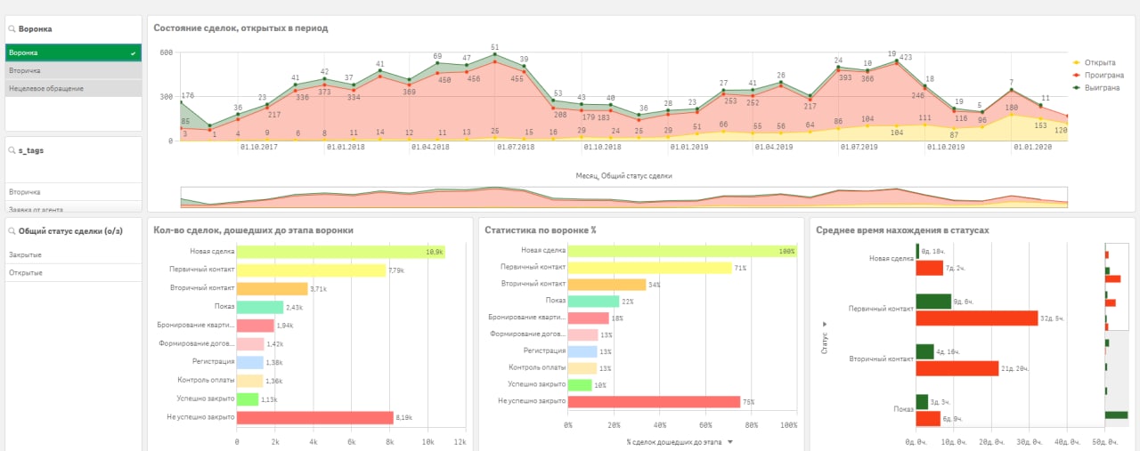Click the 22% Показ percent bar
The width and height of the screenshot is (1140, 451).
pos(593,302)
